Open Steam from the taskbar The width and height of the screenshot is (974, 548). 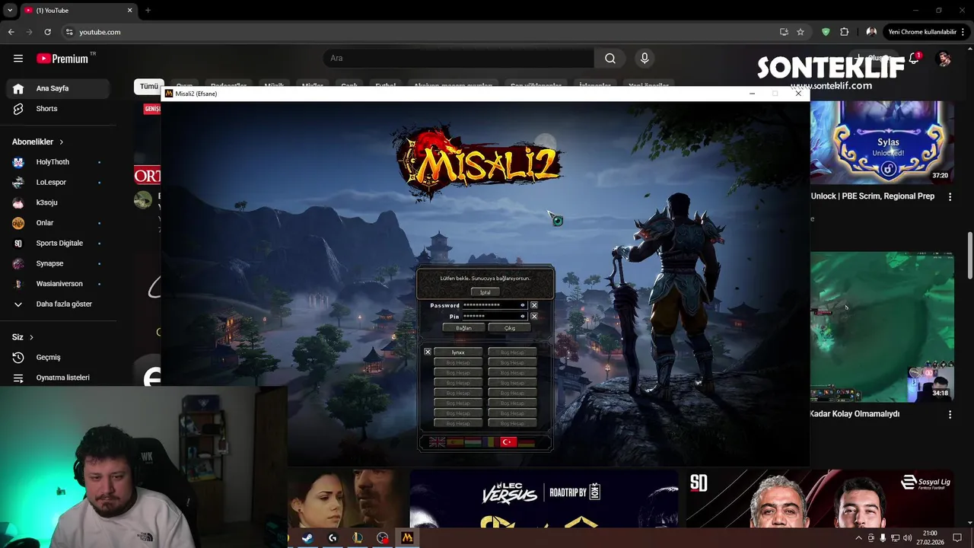(x=307, y=538)
